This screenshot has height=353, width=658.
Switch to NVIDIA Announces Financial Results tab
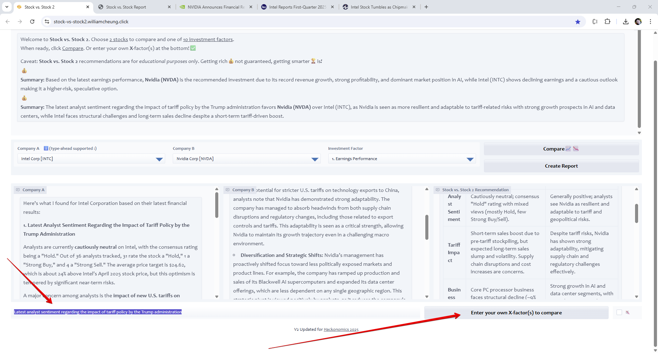pos(216,7)
